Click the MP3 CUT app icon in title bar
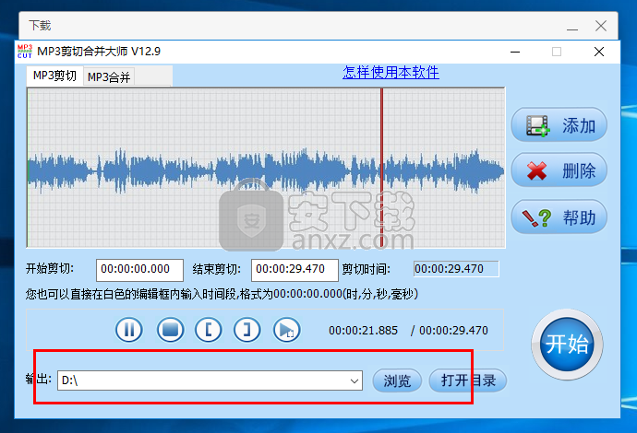The width and height of the screenshot is (637, 433). point(25,52)
